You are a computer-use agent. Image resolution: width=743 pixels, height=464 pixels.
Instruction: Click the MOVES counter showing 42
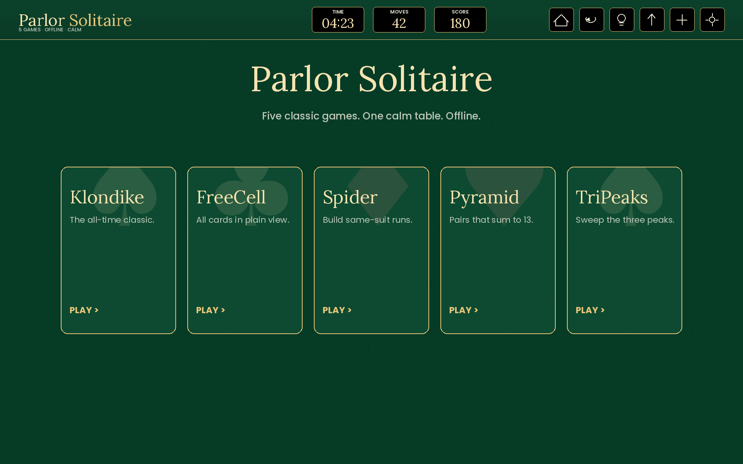(399, 20)
